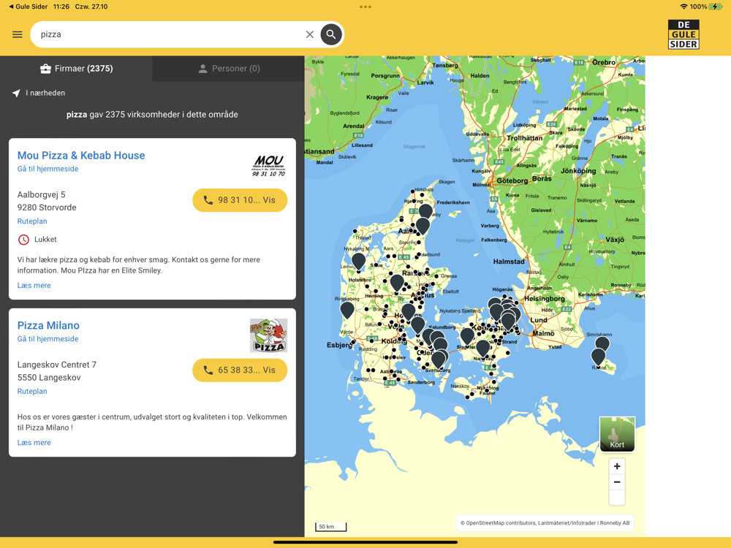Open Pizza Milano listing title

click(x=48, y=325)
